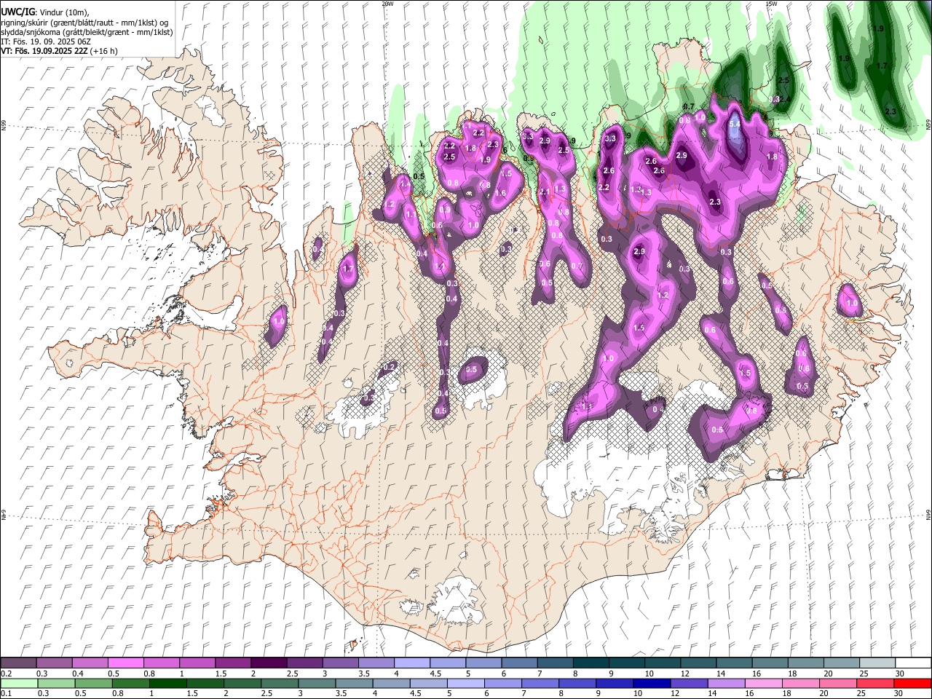The width and height of the screenshot is (932, 699).
Task: Select the "2.1" precipitation value on the map
Action: click(x=544, y=192)
